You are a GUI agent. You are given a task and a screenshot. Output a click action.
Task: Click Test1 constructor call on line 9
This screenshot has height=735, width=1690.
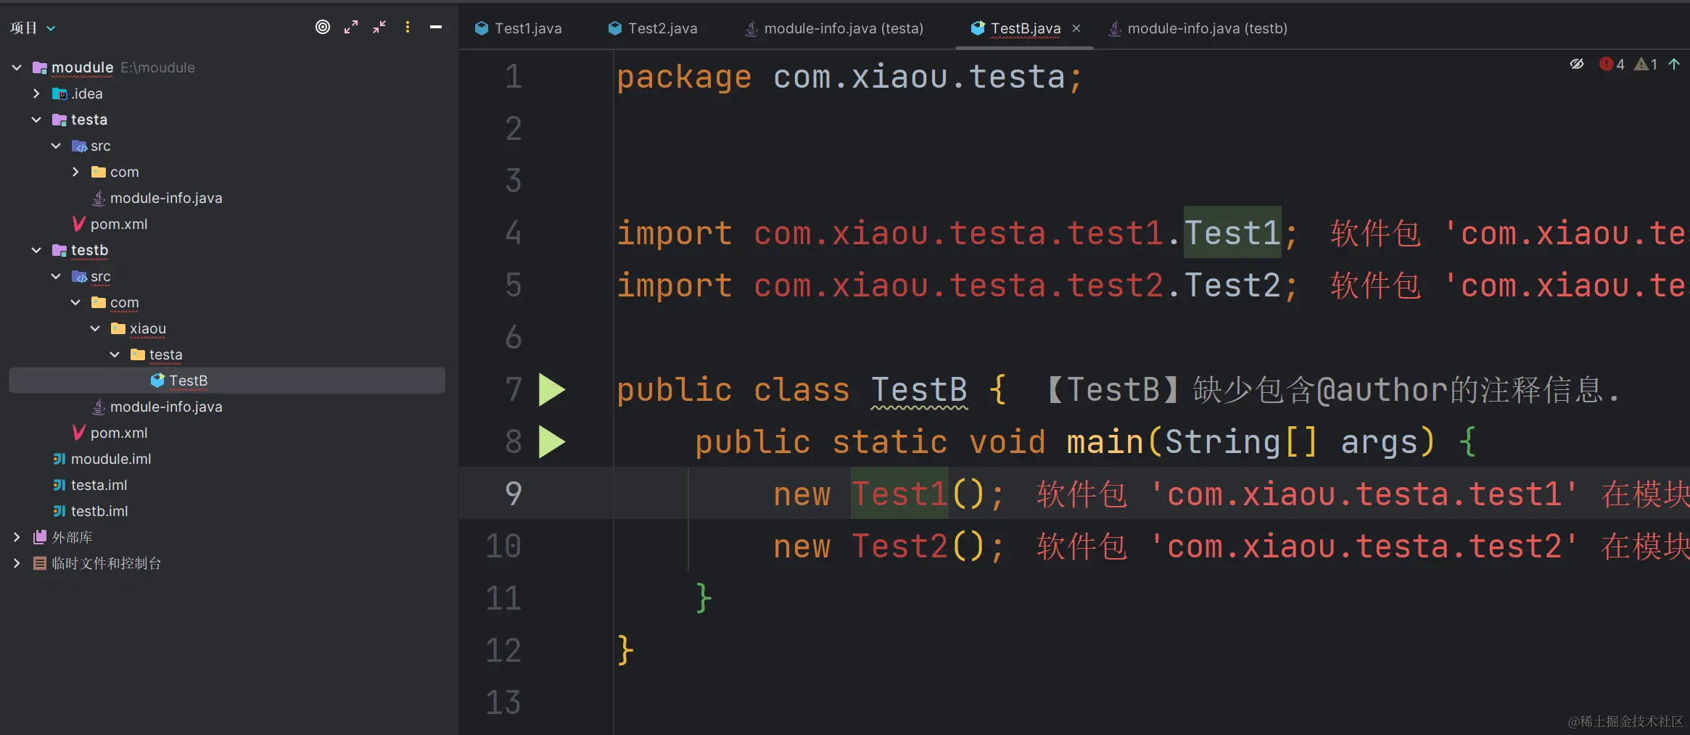click(899, 494)
